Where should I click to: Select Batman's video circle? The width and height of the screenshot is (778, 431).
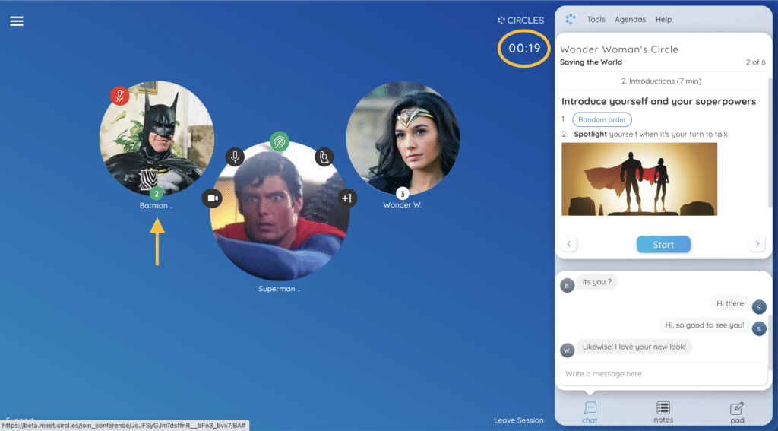[x=157, y=138]
